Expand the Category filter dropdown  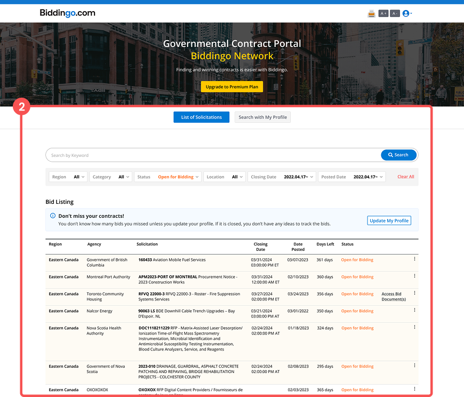111,177
